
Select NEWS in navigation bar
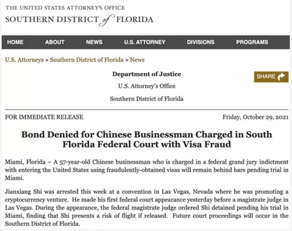point(94,42)
